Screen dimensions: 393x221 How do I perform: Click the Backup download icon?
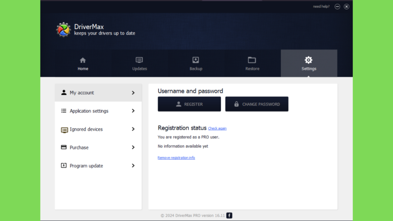[196, 60]
